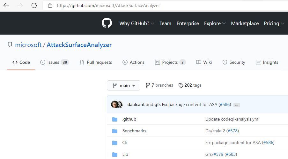Click the GitHub Octocat logo
288x159 pixels.
107,23
